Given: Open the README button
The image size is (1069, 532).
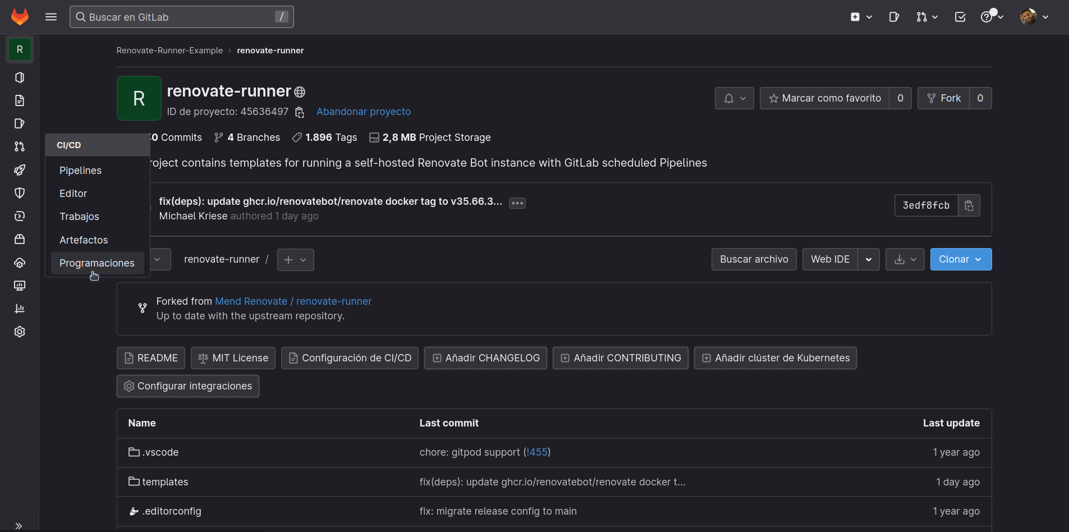Looking at the screenshot, I should click(x=150, y=358).
